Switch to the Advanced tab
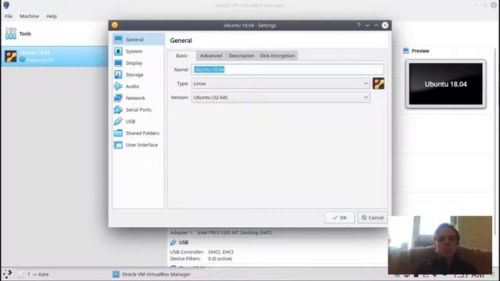500x281 pixels. pos(211,55)
